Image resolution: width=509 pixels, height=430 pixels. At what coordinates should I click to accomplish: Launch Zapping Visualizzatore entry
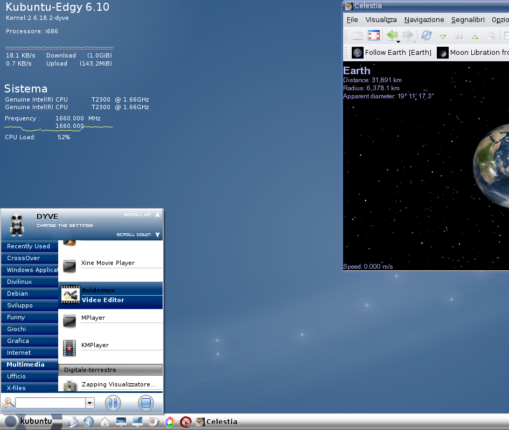(111, 385)
